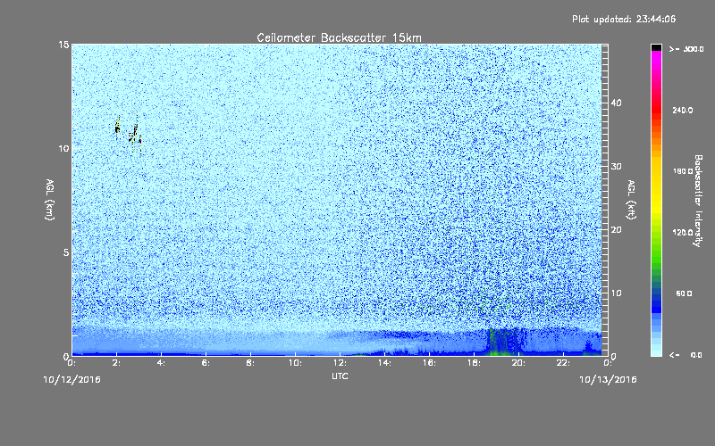Click the '120.0' colorbar label
Image resolution: width=715 pixels, height=446 pixels.
coord(683,232)
